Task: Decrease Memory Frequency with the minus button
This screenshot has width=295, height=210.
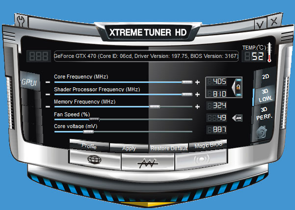Action: (x=48, y=107)
